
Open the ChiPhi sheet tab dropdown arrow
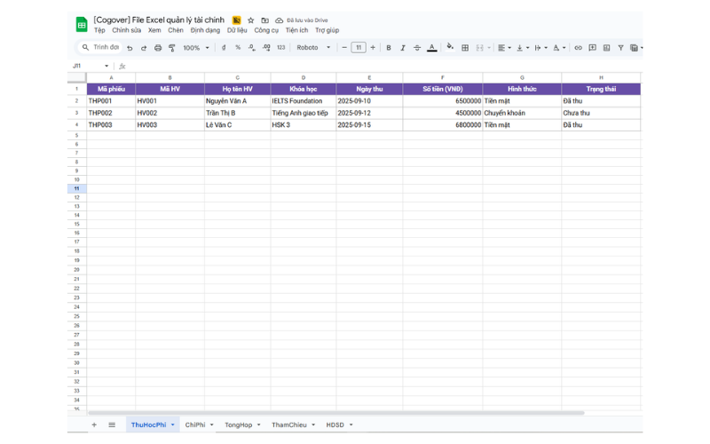click(212, 425)
